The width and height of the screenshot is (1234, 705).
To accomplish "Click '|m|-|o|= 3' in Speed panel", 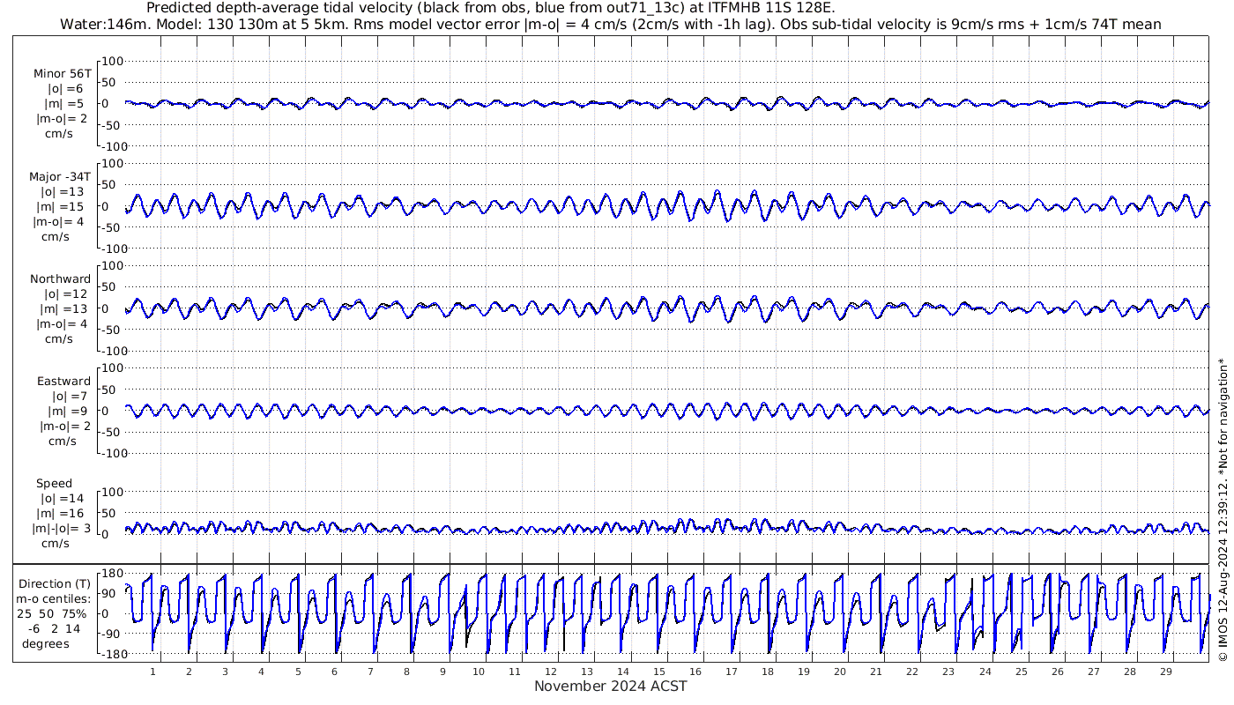I will click(x=62, y=529).
